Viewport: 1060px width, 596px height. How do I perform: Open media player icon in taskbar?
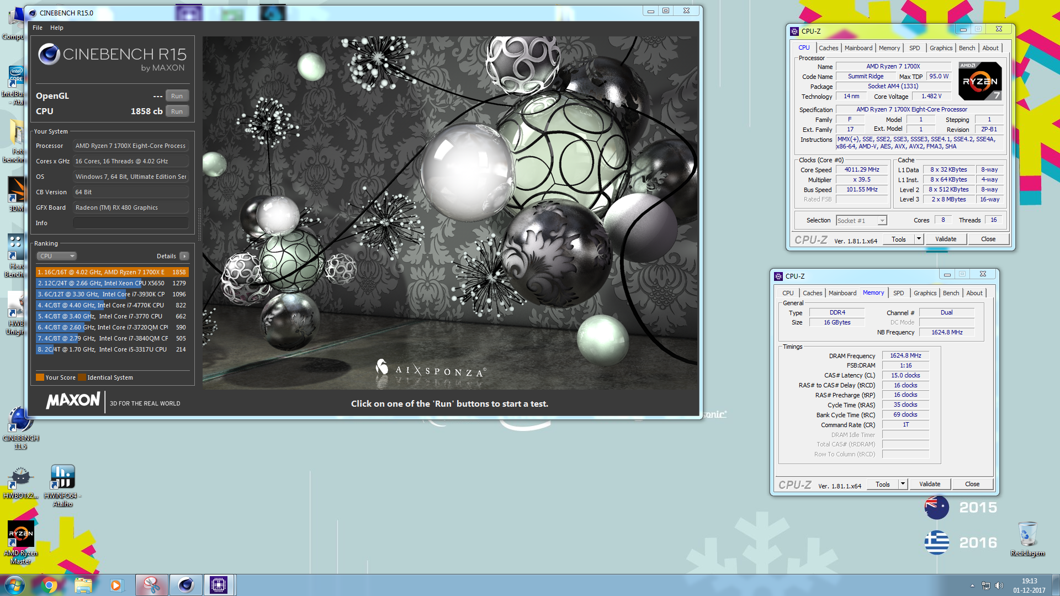click(x=116, y=585)
